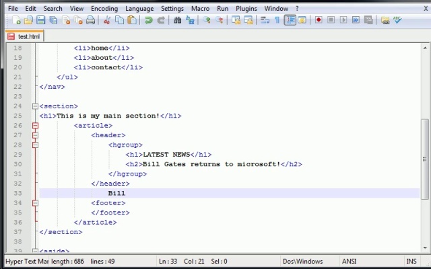Toggle the Word Wrap toolbar button
The width and height of the screenshot is (431, 269).
(x=265, y=21)
